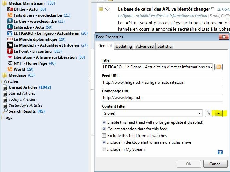This screenshot has height=172, width=230.
Task: Switch to the Updating tab
Action: [124, 46]
